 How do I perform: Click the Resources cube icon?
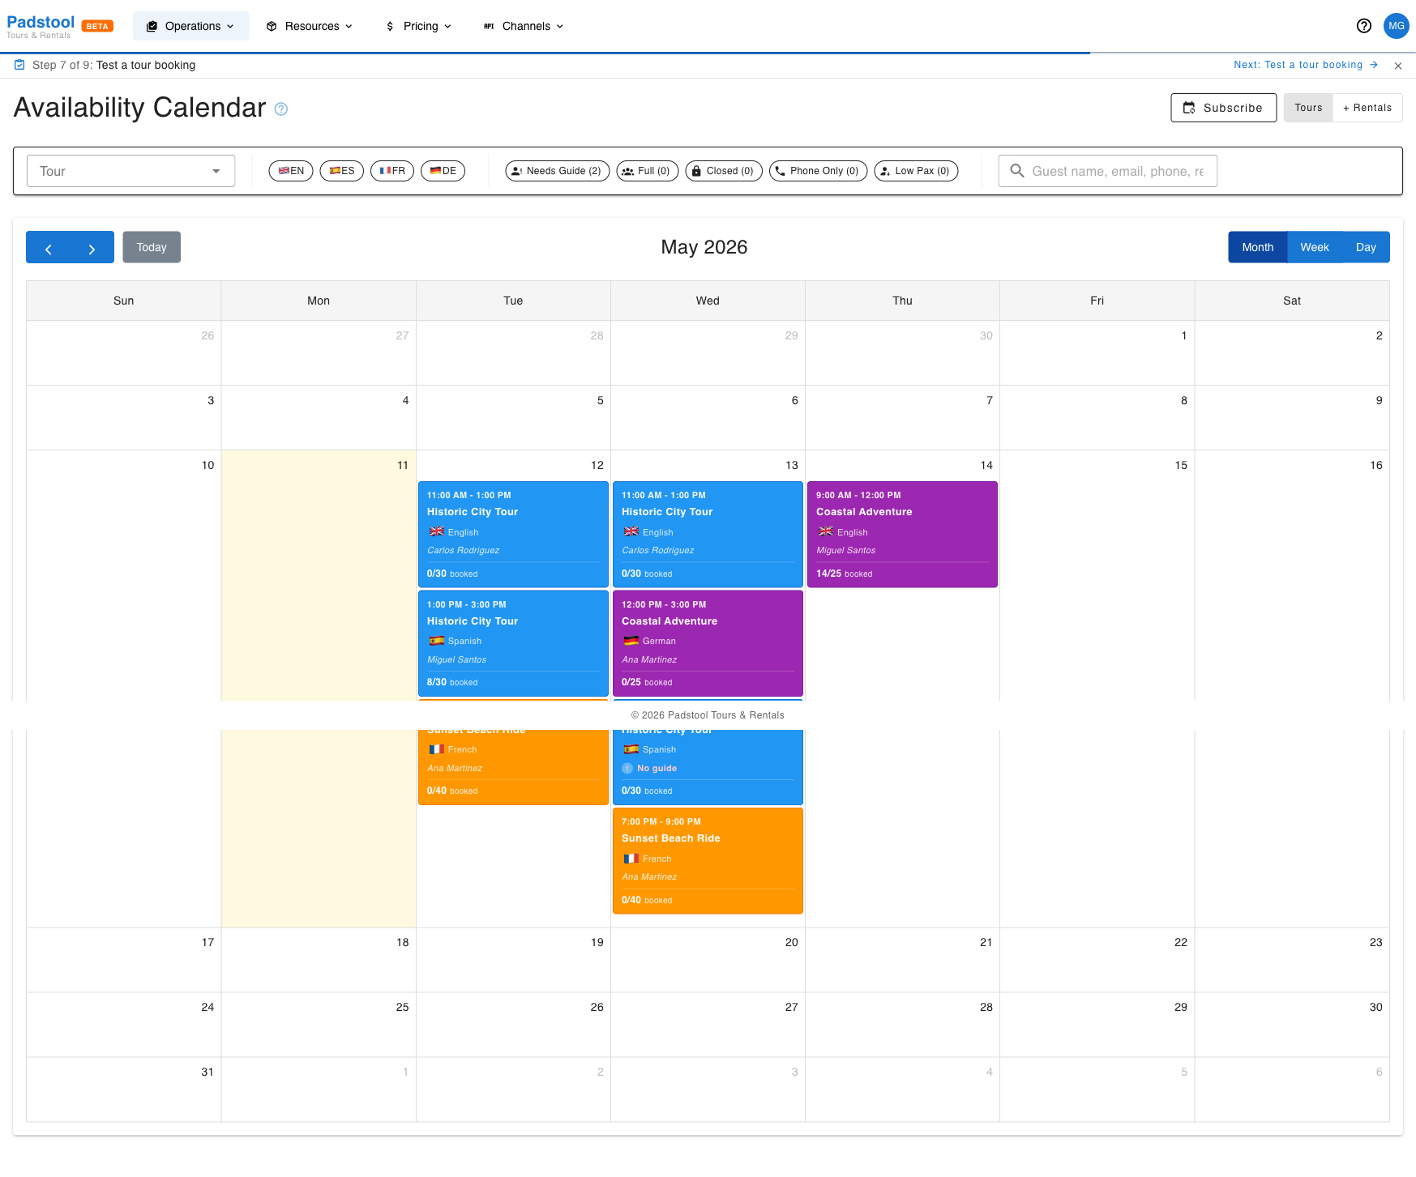coord(272,26)
